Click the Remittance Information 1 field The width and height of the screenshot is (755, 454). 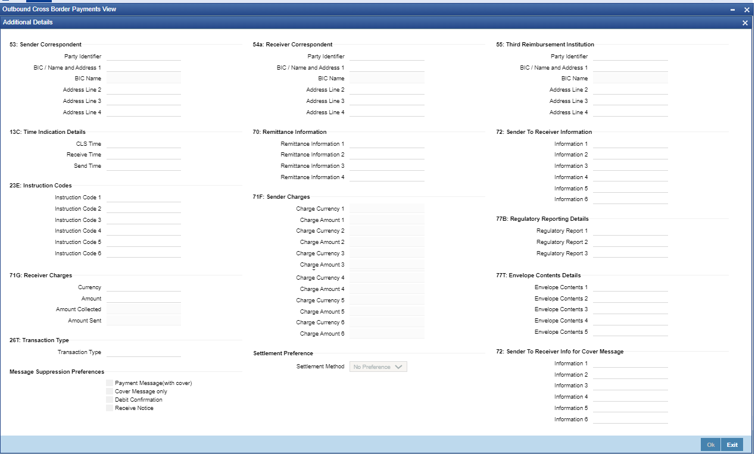(x=387, y=143)
